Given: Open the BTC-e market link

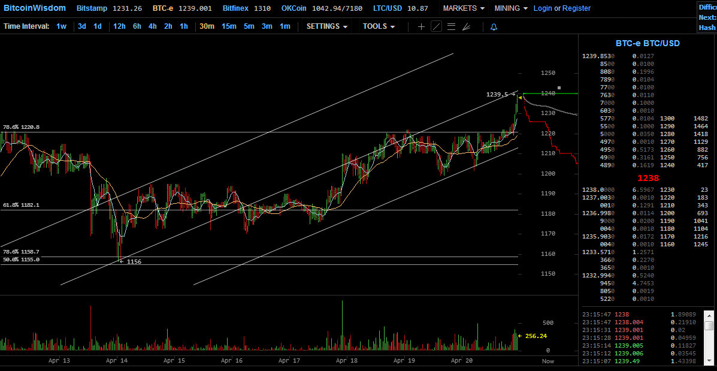Looking at the screenshot, I should pyautogui.click(x=164, y=8).
